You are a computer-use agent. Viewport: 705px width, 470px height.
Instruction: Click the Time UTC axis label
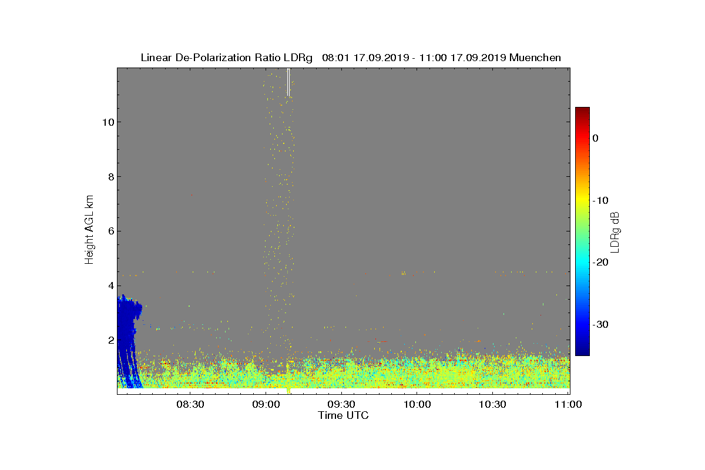point(343,415)
